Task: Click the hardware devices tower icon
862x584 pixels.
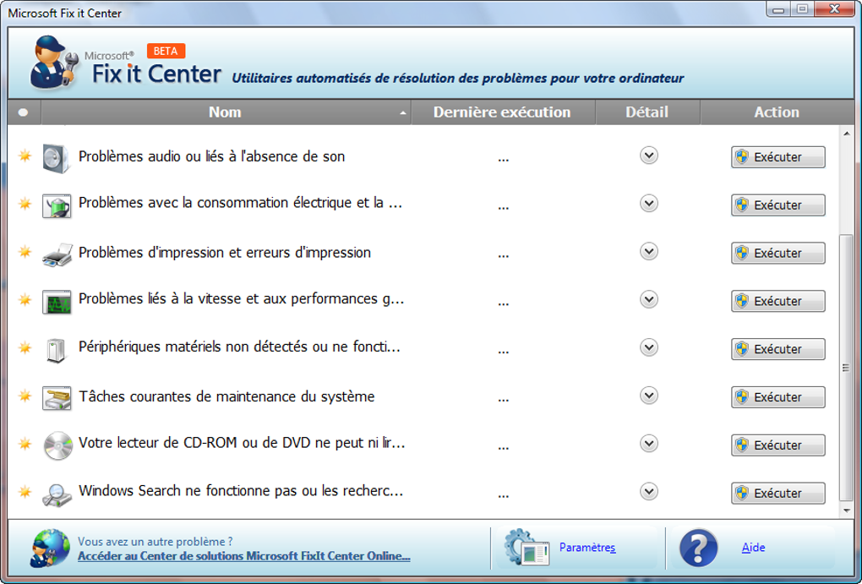Action: [x=56, y=350]
